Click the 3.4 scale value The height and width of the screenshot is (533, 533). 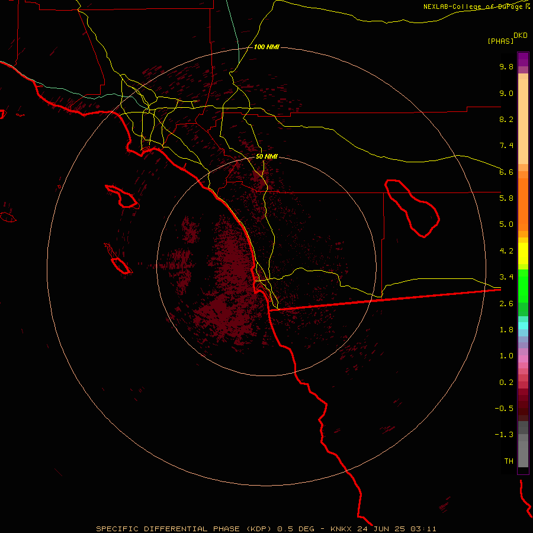point(506,277)
